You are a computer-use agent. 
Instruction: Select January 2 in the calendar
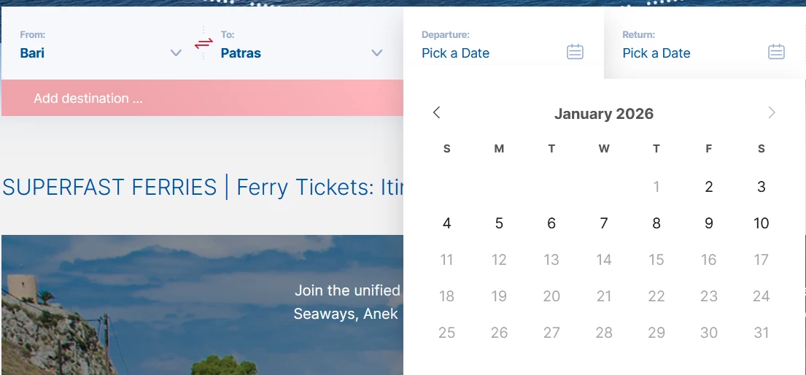point(709,187)
